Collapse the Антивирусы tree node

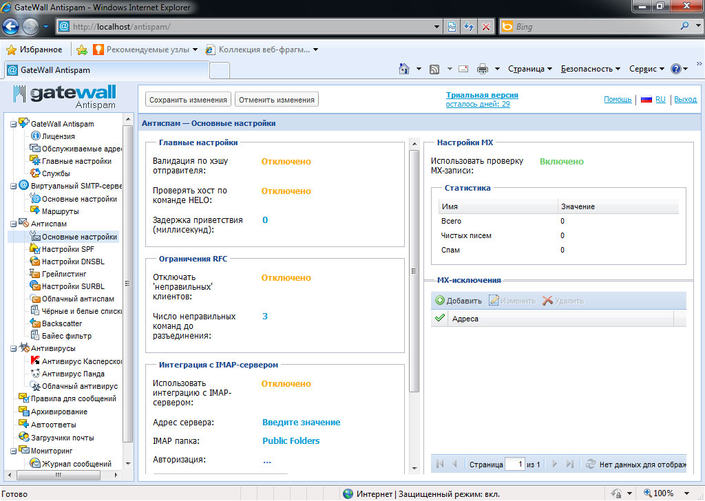tap(14, 349)
